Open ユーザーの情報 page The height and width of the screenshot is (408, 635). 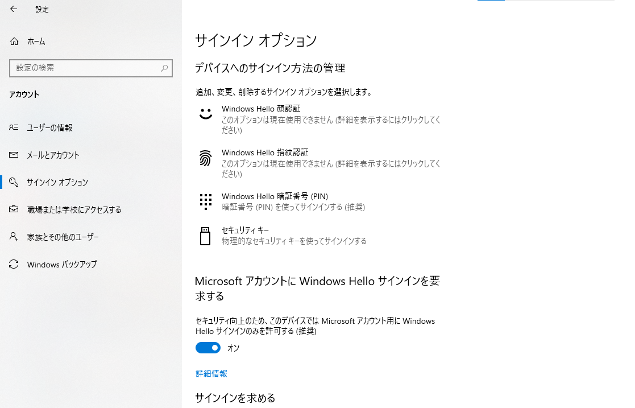tap(91, 127)
